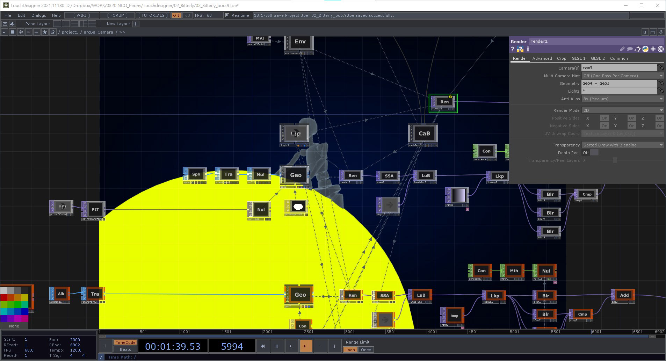Open Transparency Sorted Draw dropdown

point(622,145)
